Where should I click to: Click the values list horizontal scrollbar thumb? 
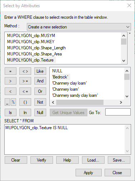tap(80, 102)
